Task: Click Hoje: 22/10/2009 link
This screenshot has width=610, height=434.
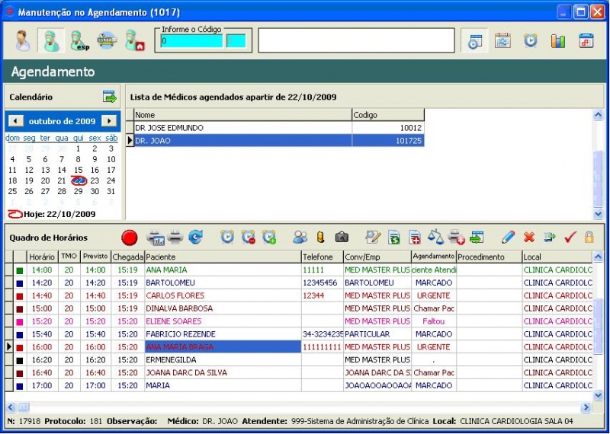Action: [59, 214]
